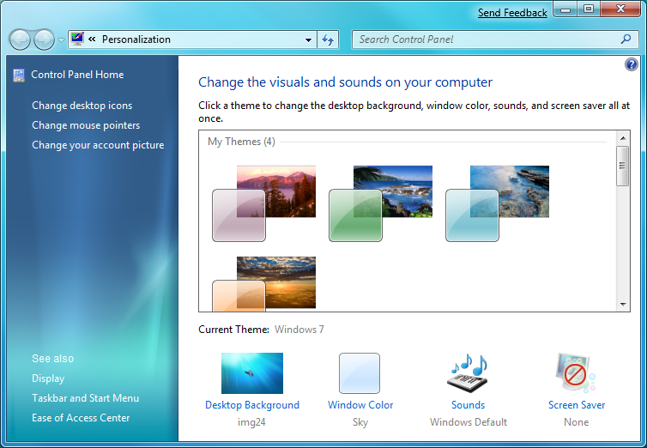647x448 pixels.
Task: Select the green waterfall theme thumbnail
Action: 380,203
